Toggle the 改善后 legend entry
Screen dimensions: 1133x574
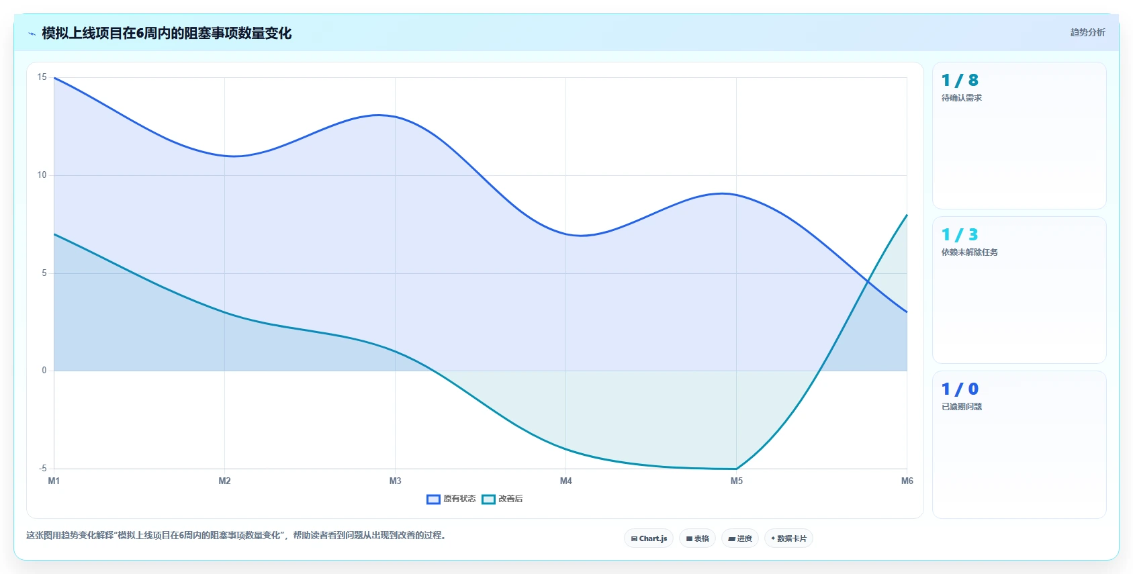tap(502, 499)
